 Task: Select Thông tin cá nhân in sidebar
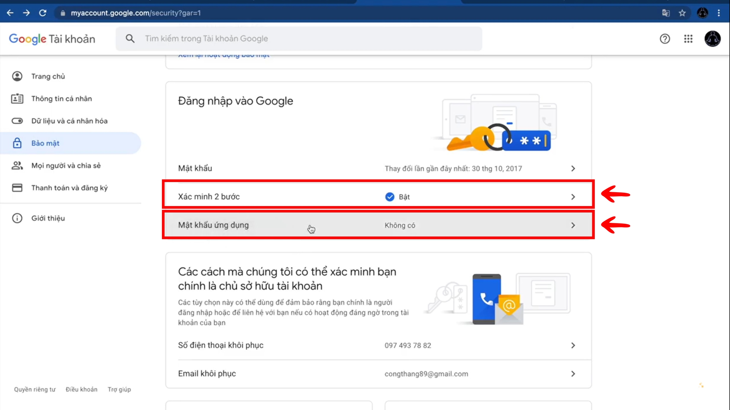click(x=61, y=99)
